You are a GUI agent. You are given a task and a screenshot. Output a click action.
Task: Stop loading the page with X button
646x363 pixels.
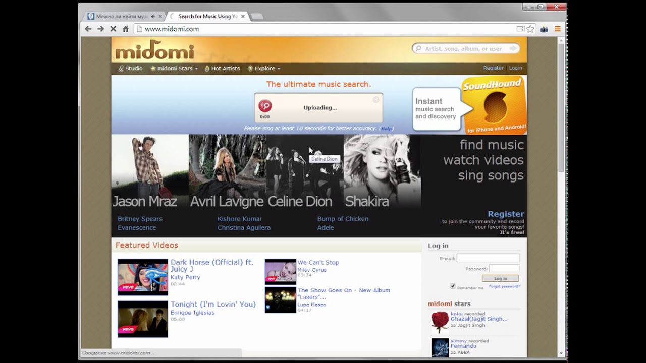pos(113,29)
